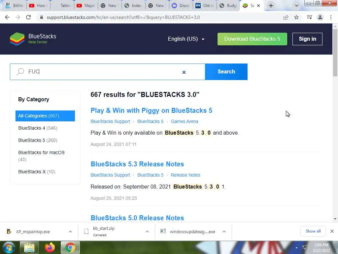Filter by BlueStacks X (10)
This screenshot has width=338, height=254.
point(37,172)
